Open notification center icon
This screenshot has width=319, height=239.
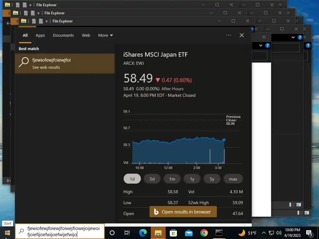pos(309,233)
